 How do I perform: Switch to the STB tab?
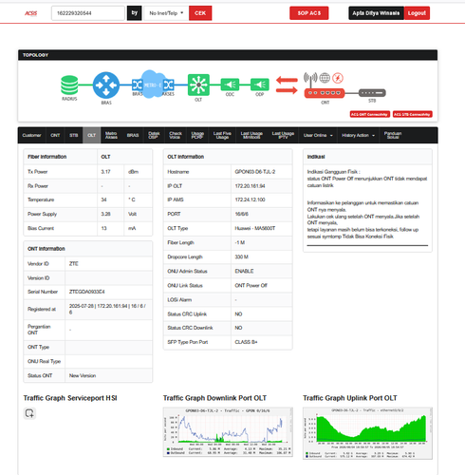[74, 135]
